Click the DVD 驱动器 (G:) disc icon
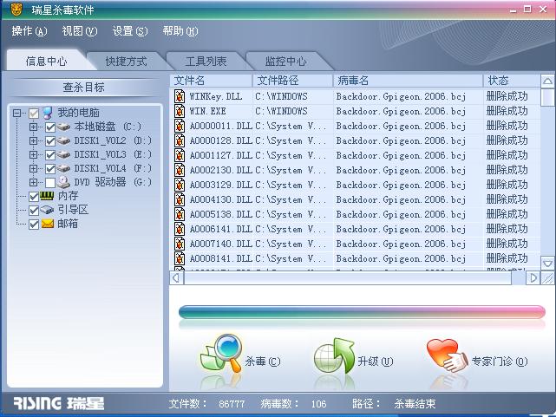The image size is (556, 417). click(64, 182)
